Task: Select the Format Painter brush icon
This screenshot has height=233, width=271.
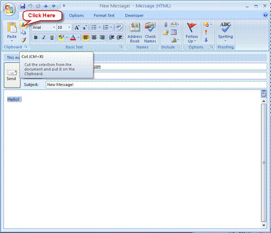Action: pos(23,40)
